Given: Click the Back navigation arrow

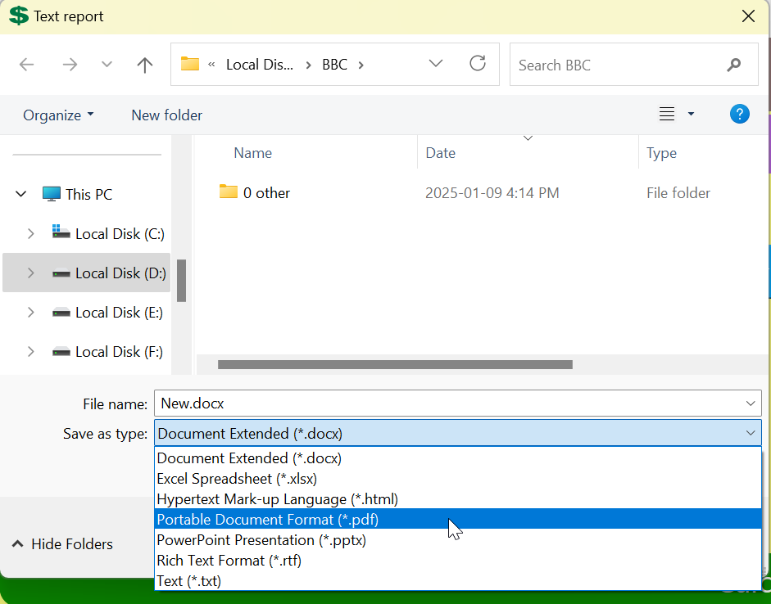Looking at the screenshot, I should [26, 65].
